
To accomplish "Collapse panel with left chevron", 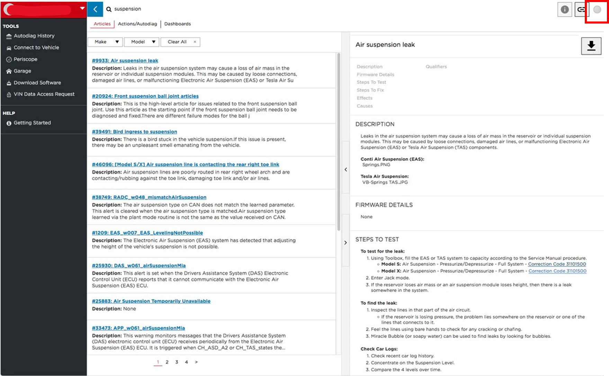I will pyautogui.click(x=346, y=169).
